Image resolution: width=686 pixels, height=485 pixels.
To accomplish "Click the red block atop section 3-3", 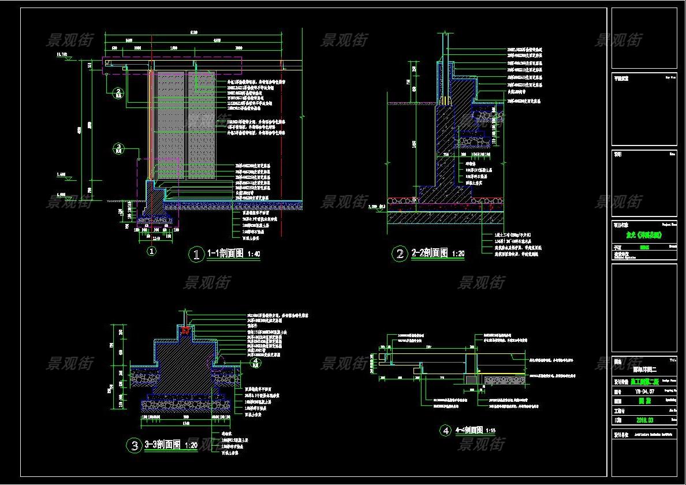I will (185, 330).
